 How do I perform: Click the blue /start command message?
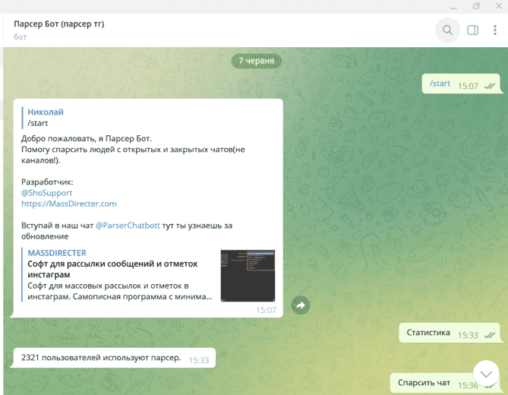(440, 84)
